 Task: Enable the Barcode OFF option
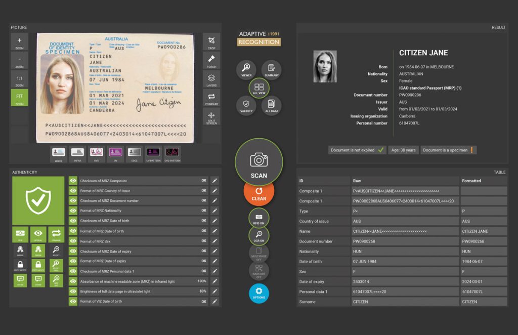(259, 271)
